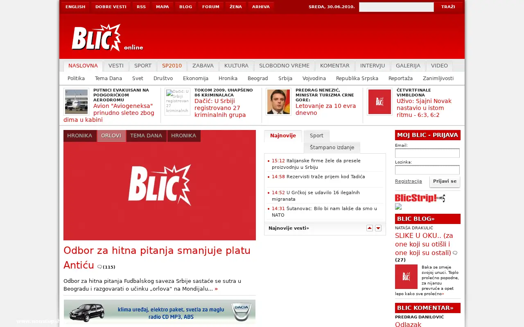Open comment bubble beside SLIKE U OKU blog
The height and width of the screenshot is (327, 524).
pyautogui.click(x=455, y=253)
